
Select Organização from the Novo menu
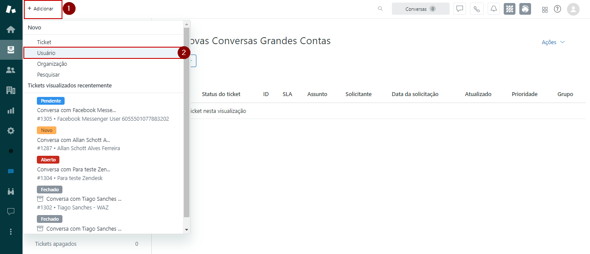[x=52, y=64]
